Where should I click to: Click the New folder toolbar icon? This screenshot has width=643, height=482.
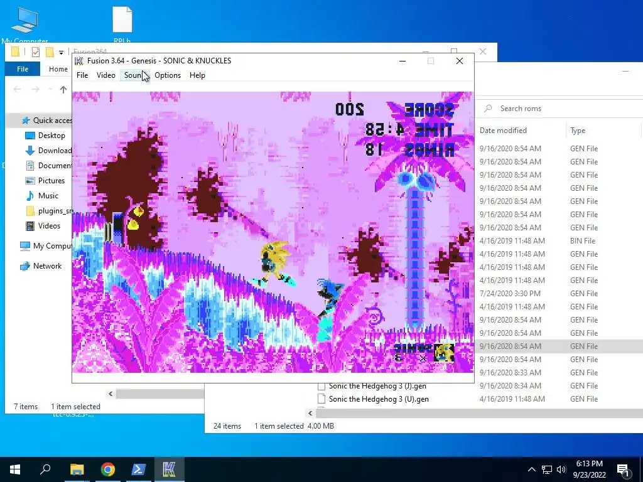(50, 52)
